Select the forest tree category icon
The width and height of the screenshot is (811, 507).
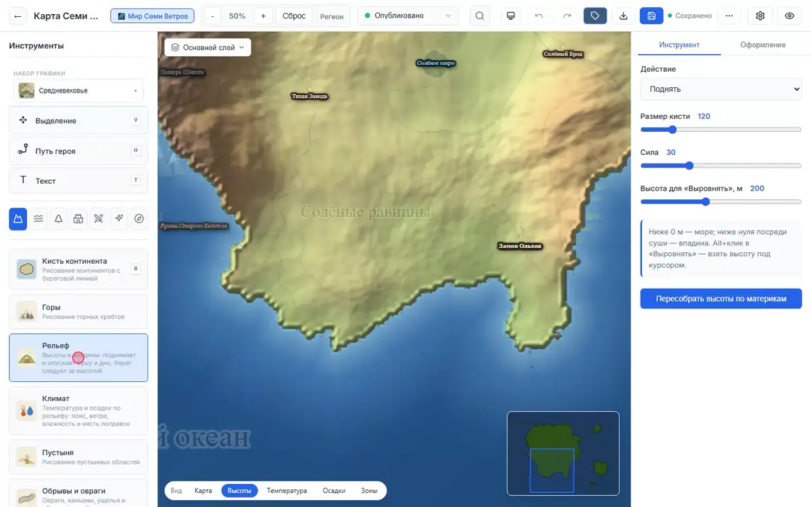[58, 218]
